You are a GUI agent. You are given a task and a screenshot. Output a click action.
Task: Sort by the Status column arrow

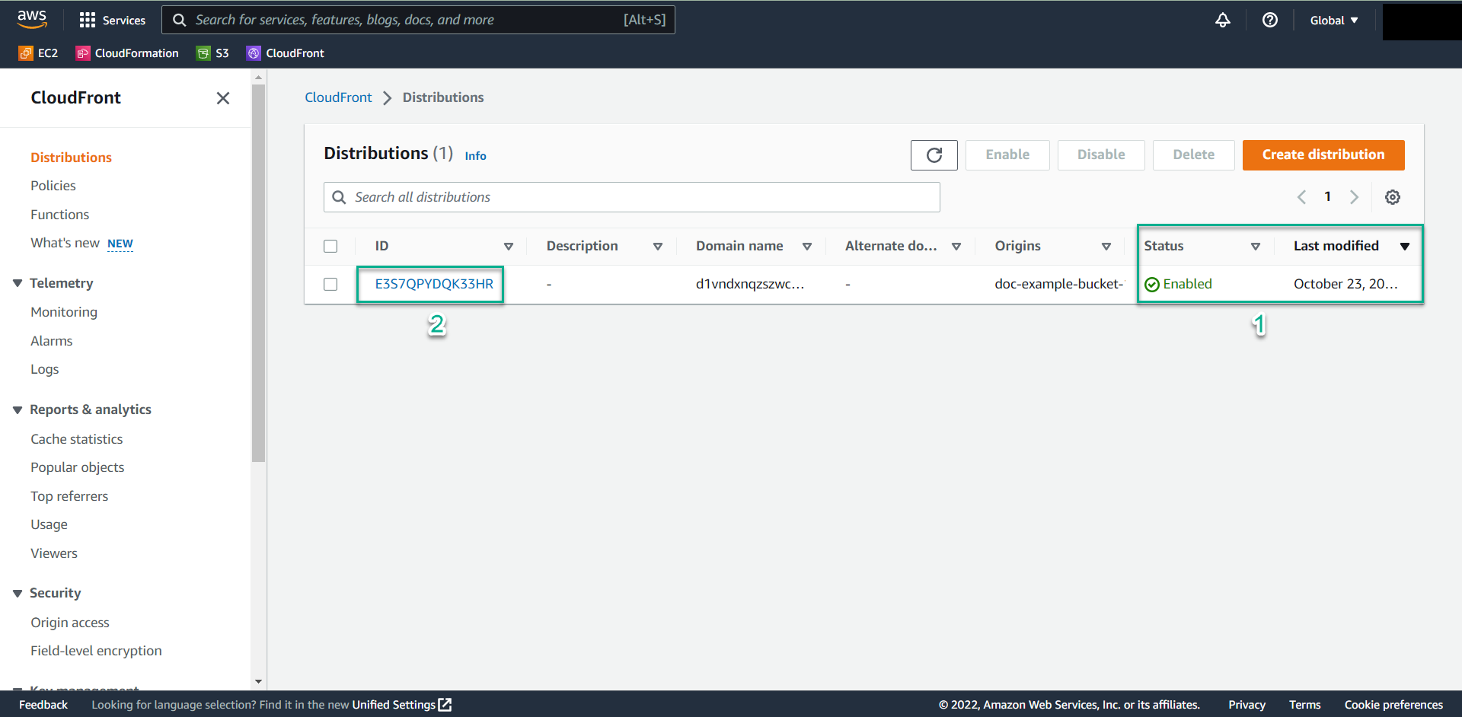1255,247
